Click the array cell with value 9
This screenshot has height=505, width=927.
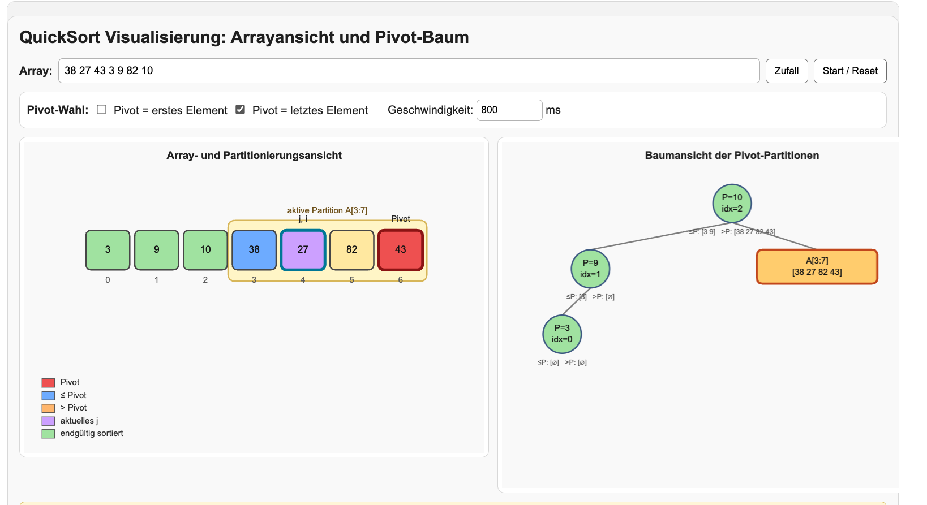pyautogui.click(x=157, y=250)
